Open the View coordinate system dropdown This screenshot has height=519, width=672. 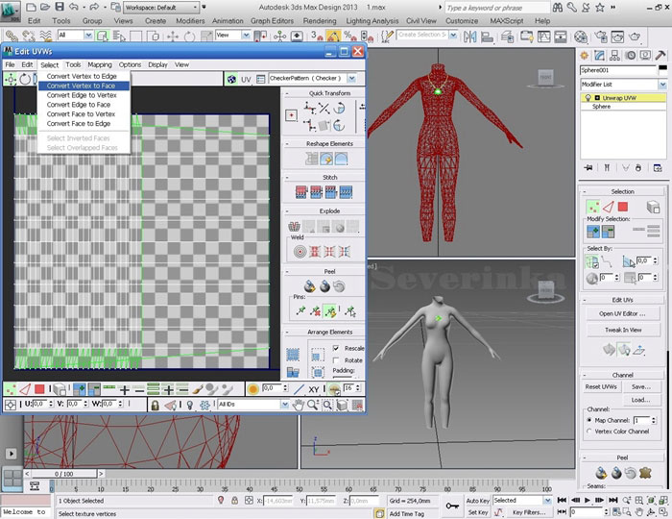click(x=246, y=36)
